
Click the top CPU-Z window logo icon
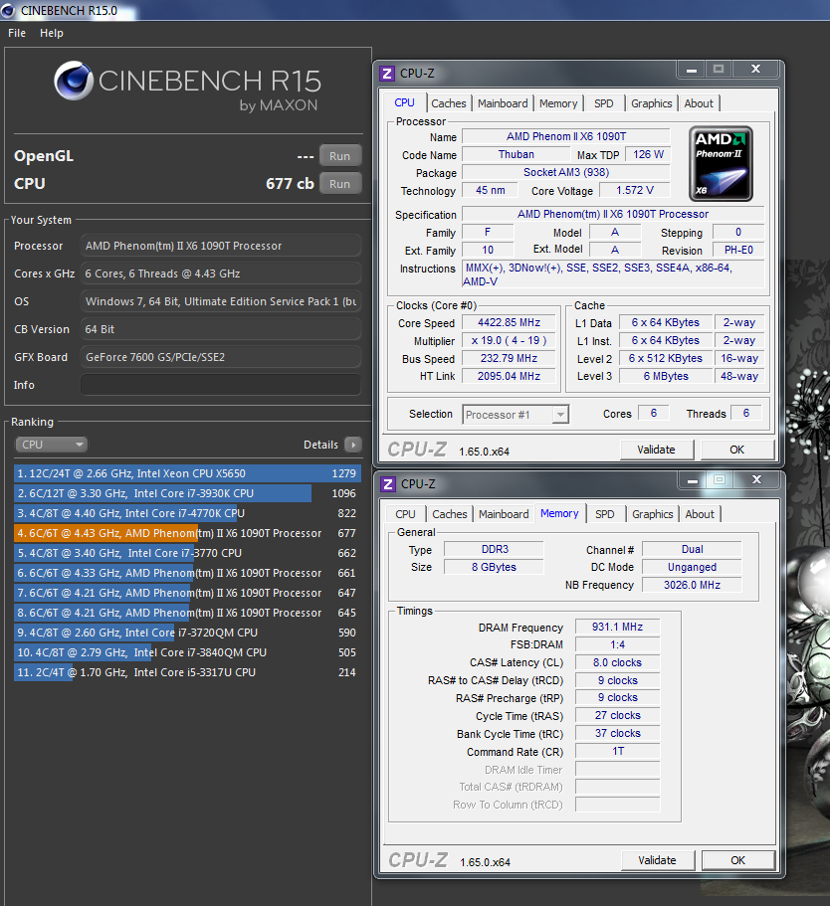pyautogui.click(x=388, y=74)
